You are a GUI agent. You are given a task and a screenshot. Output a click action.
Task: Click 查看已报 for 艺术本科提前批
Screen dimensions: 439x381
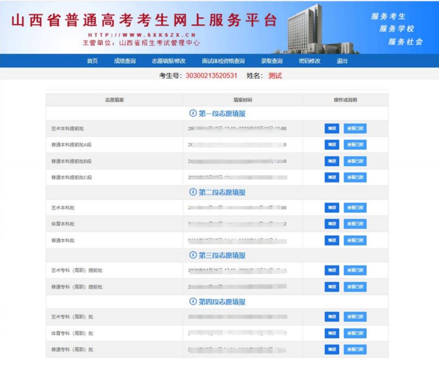click(355, 128)
